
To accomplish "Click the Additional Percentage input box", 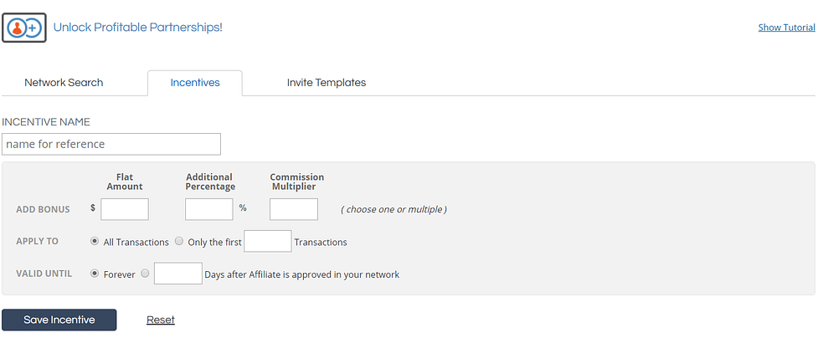I will tap(208, 209).
